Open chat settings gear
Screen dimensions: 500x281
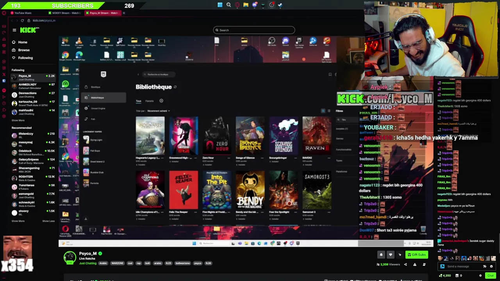click(480, 276)
